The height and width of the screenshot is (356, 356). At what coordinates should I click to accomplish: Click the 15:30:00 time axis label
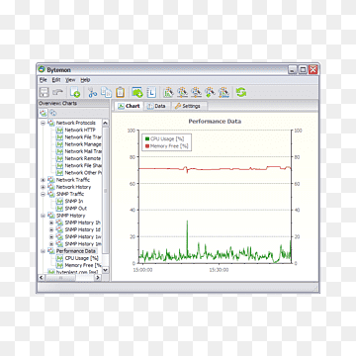pyautogui.click(x=219, y=270)
